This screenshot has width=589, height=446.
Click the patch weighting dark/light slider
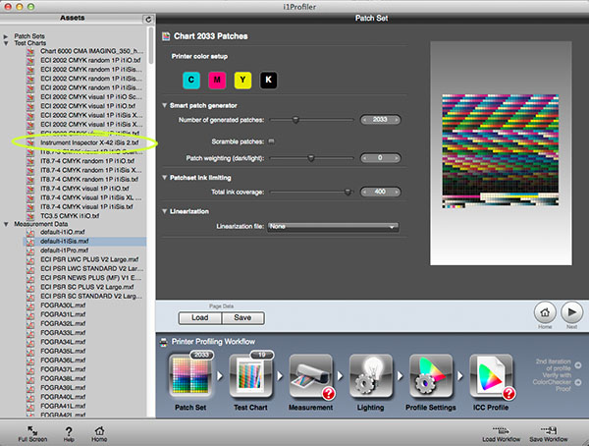coord(312,158)
